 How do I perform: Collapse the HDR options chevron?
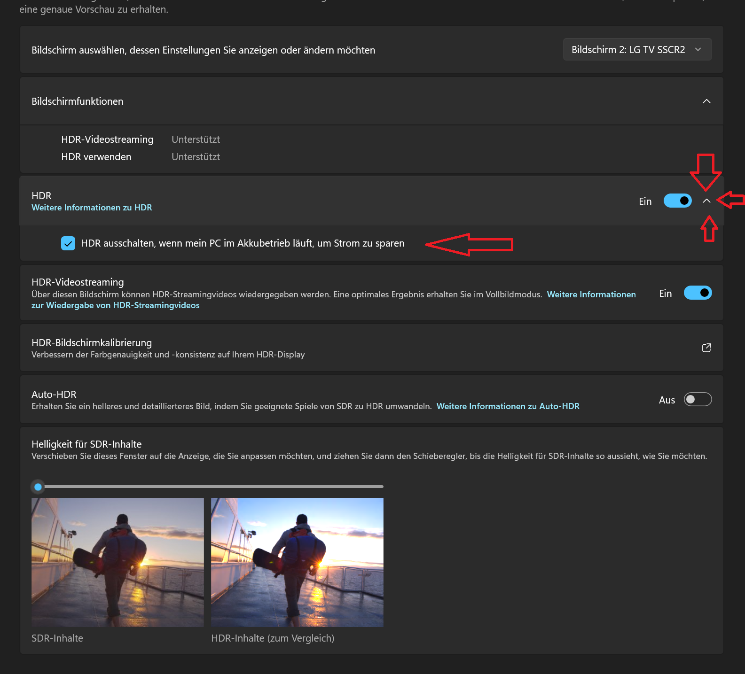tap(706, 201)
